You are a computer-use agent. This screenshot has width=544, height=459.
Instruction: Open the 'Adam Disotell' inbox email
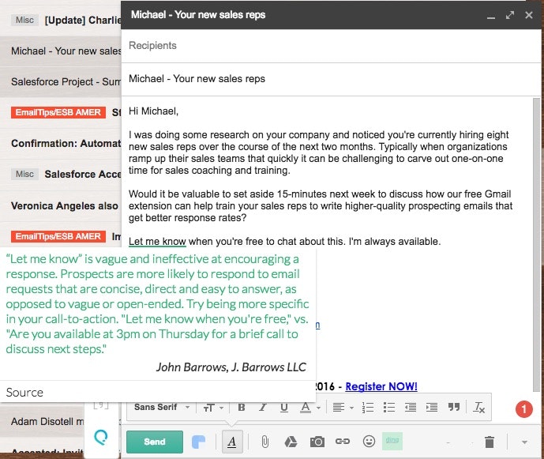click(x=42, y=422)
